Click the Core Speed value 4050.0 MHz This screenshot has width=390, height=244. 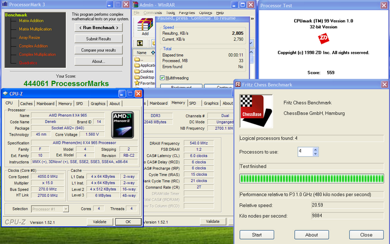[x=47, y=177]
